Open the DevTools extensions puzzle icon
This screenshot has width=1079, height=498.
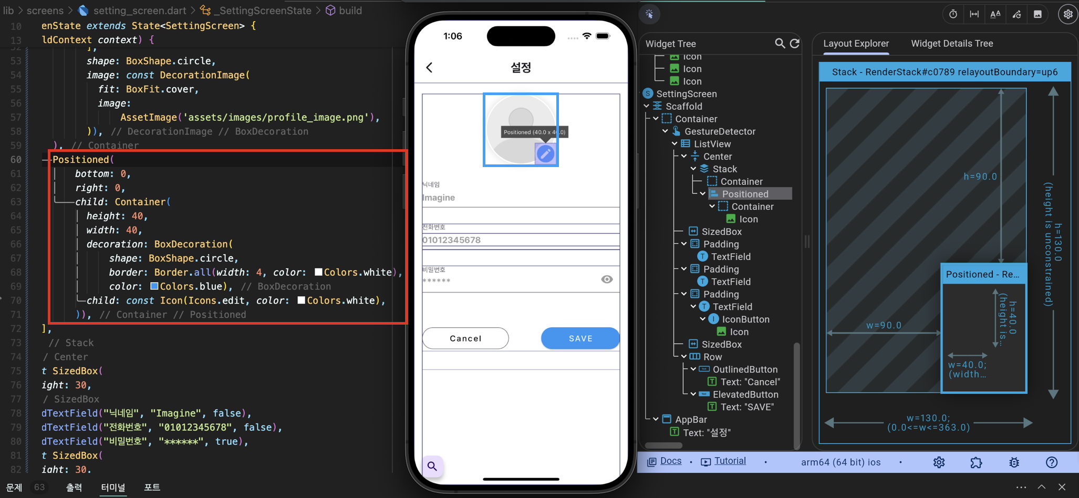point(976,462)
